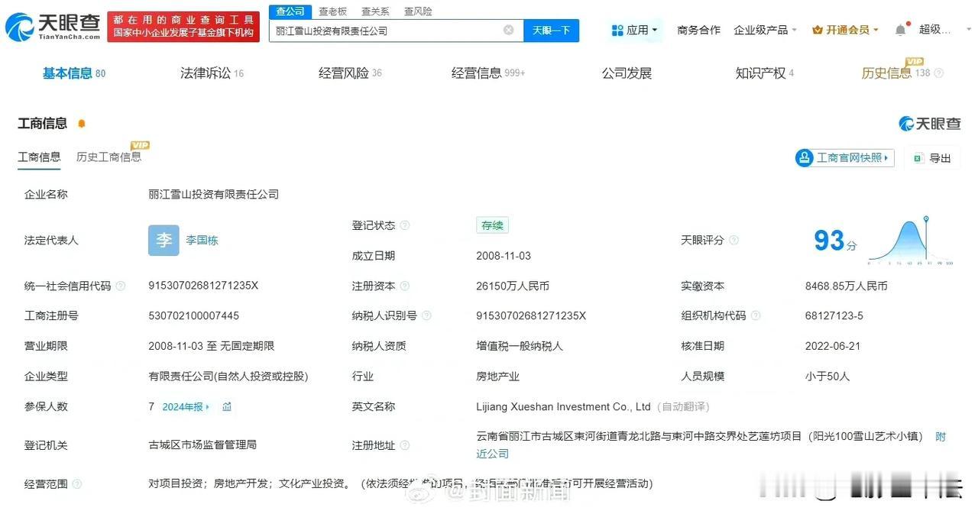
Task: Select the 查老板 search tab
Action: tap(332, 11)
